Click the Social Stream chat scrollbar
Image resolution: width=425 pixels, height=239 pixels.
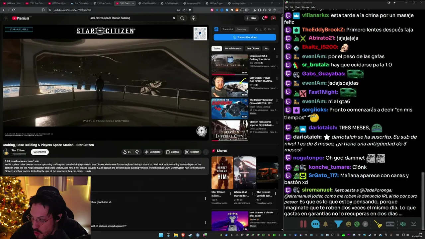423,194
